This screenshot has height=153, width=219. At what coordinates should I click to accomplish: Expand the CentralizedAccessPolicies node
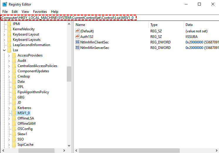pyautogui.click(x=9, y=66)
